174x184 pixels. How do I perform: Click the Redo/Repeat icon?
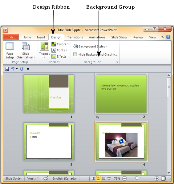(x=22, y=69)
